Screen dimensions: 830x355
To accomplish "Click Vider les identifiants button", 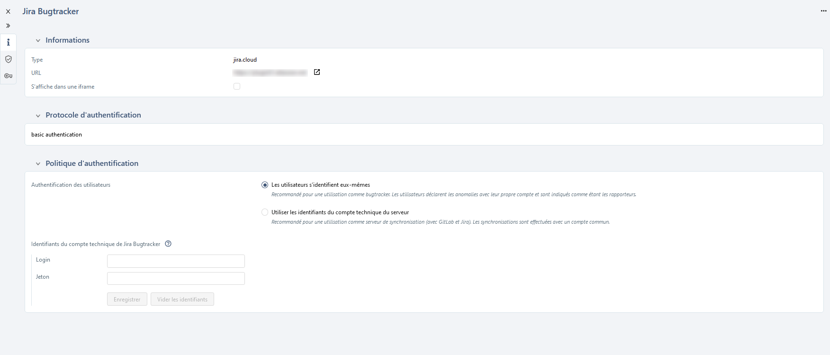I will (182, 299).
